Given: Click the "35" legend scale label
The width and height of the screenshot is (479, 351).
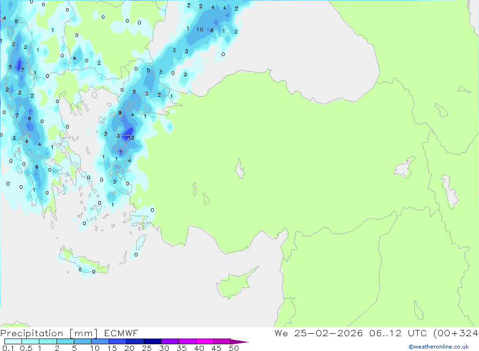Looking at the screenshot, I should tap(182, 348).
